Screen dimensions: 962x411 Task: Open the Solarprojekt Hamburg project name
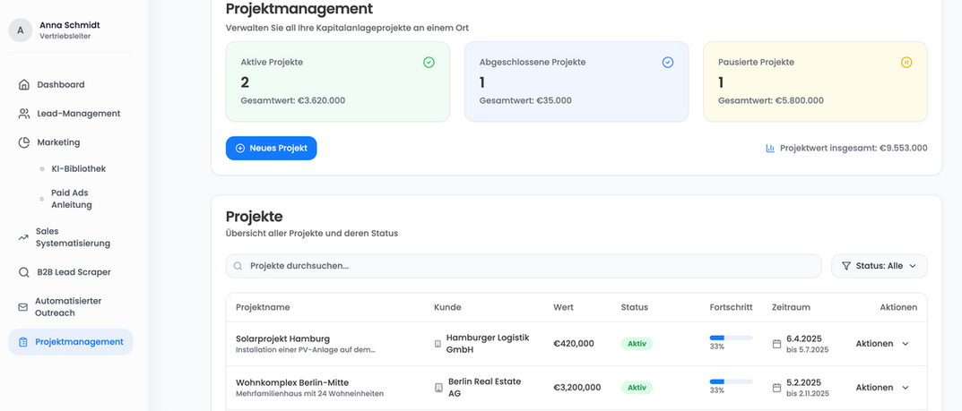pos(282,338)
